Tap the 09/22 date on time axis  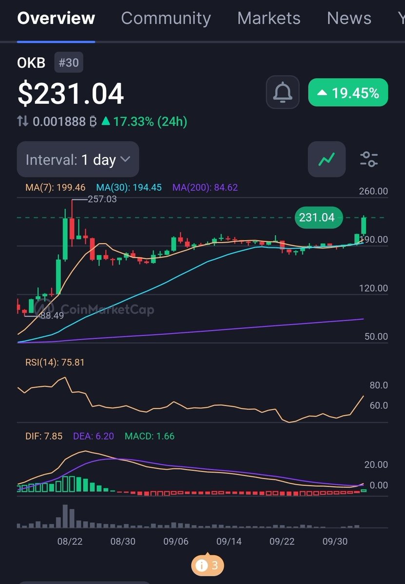pyautogui.click(x=282, y=542)
